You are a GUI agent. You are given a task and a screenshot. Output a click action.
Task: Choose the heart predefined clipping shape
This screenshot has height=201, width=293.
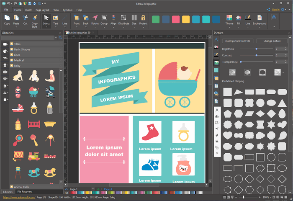point(227,135)
